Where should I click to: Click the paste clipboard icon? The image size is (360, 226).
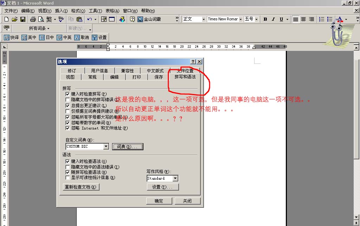pyautogui.click(x=79, y=19)
